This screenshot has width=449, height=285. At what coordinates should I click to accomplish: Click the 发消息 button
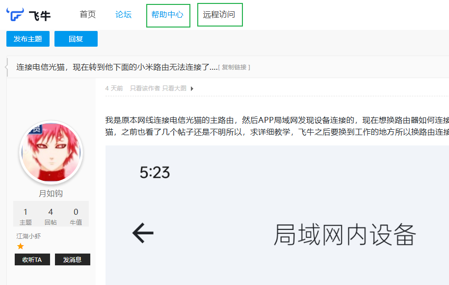click(x=73, y=259)
